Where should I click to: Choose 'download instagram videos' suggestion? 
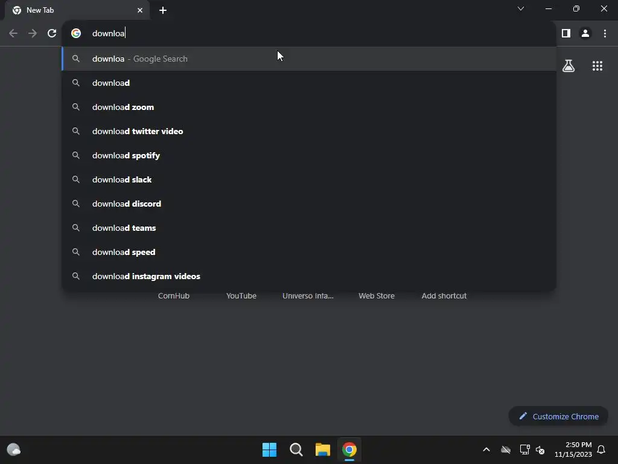point(310,276)
